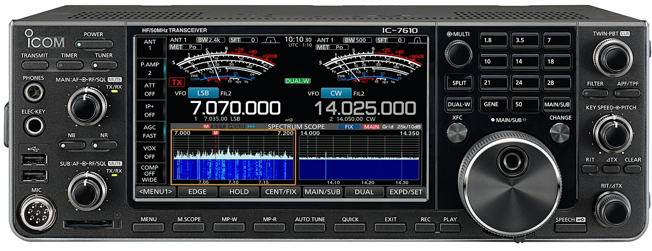Click the PHONES headphone jack
The image size is (652, 251).
[x=34, y=94]
